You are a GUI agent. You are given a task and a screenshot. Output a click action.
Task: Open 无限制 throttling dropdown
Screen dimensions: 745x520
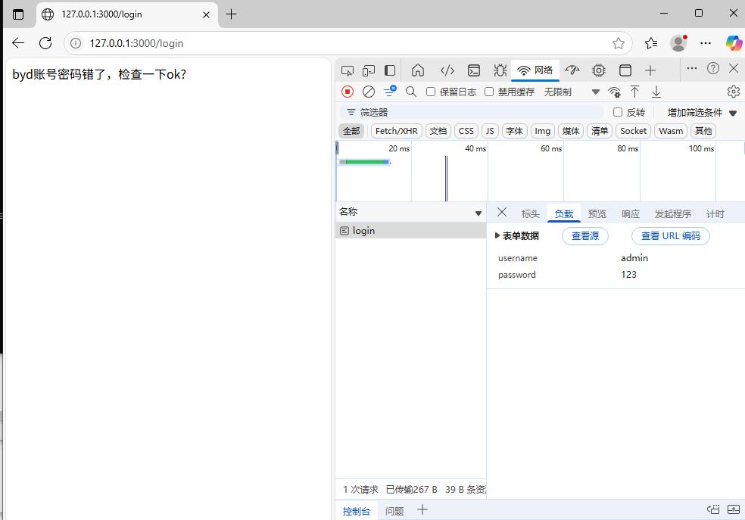tap(572, 92)
